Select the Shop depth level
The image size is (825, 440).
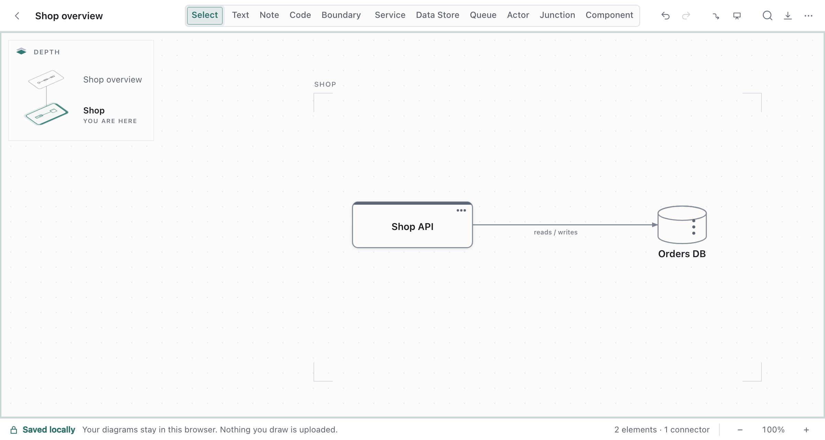click(94, 110)
